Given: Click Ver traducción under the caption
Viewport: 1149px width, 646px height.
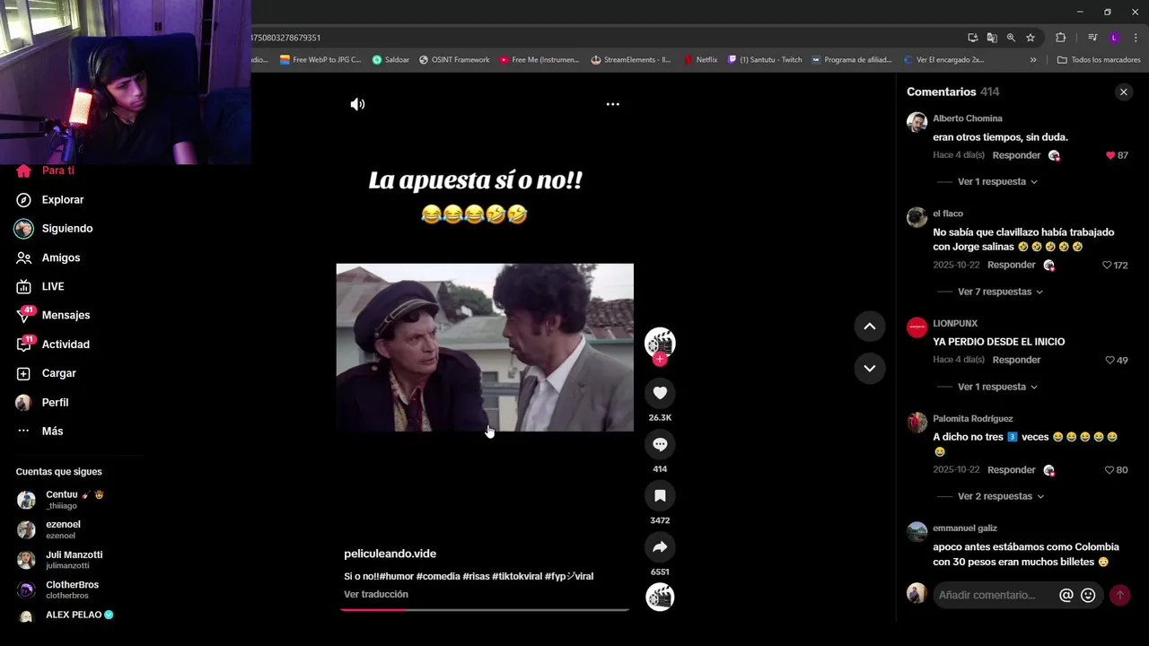Looking at the screenshot, I should tap(376, 594).
